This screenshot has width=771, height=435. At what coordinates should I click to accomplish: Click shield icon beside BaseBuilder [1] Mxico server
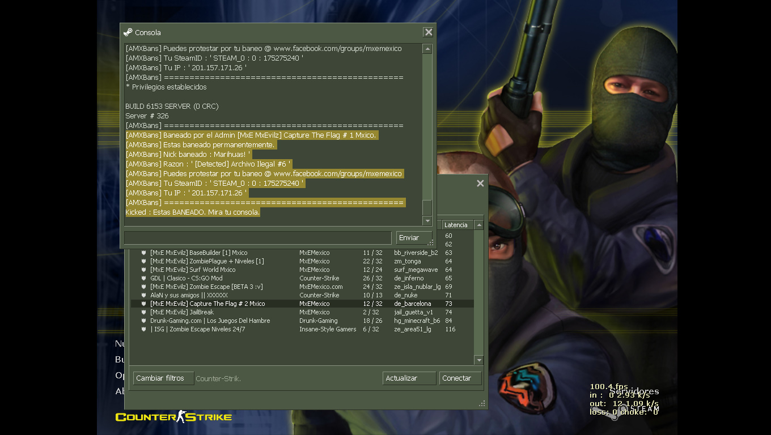coord(144,253)
